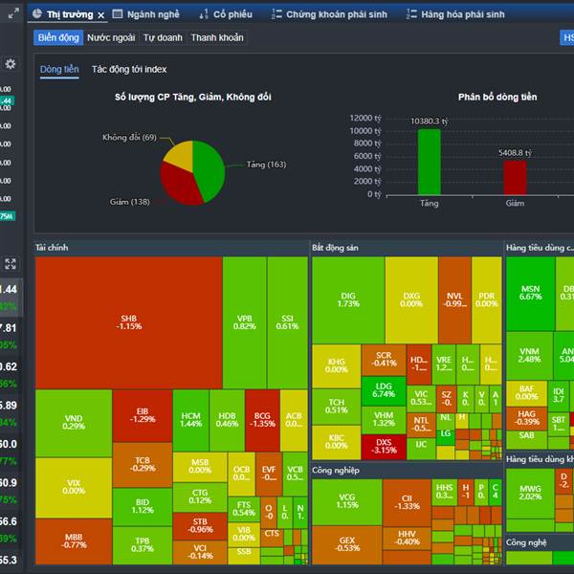Click the EIB -1.29% tile
The image size is (574, 574).
click(143, 416)
